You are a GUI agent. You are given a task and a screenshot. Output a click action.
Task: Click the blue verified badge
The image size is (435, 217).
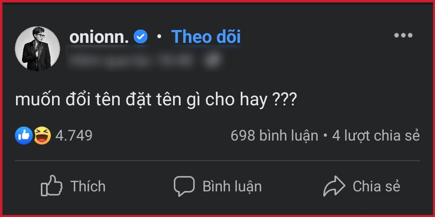tap(141, 37)
